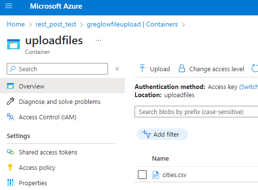Click the Access policy key icon
The image size is (258, 190).
pyautogui.click(x=10, y=167)
